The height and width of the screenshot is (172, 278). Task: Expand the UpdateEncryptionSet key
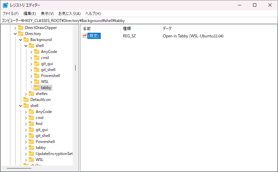[x=26, y=154]
